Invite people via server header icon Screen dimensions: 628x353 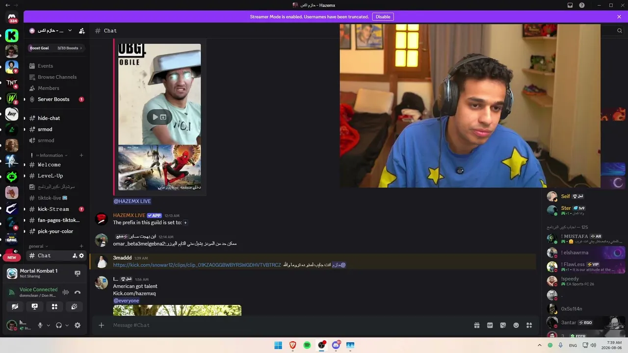82,30
